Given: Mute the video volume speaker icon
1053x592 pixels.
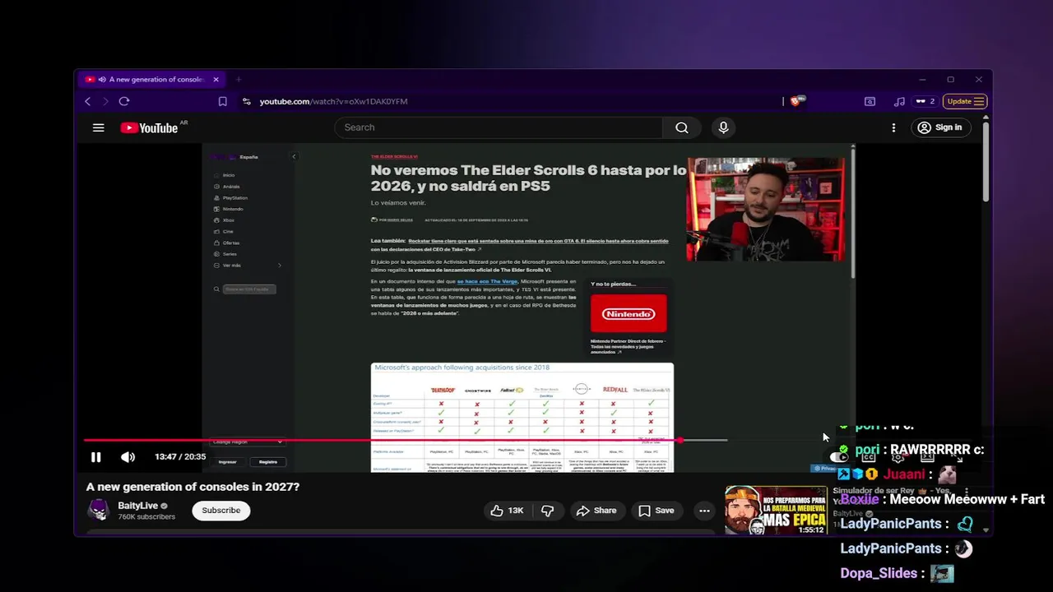Looking at the screenshot, I should [x=128, y=457].
